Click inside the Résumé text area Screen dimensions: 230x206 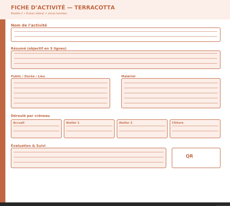click(115, 60)
